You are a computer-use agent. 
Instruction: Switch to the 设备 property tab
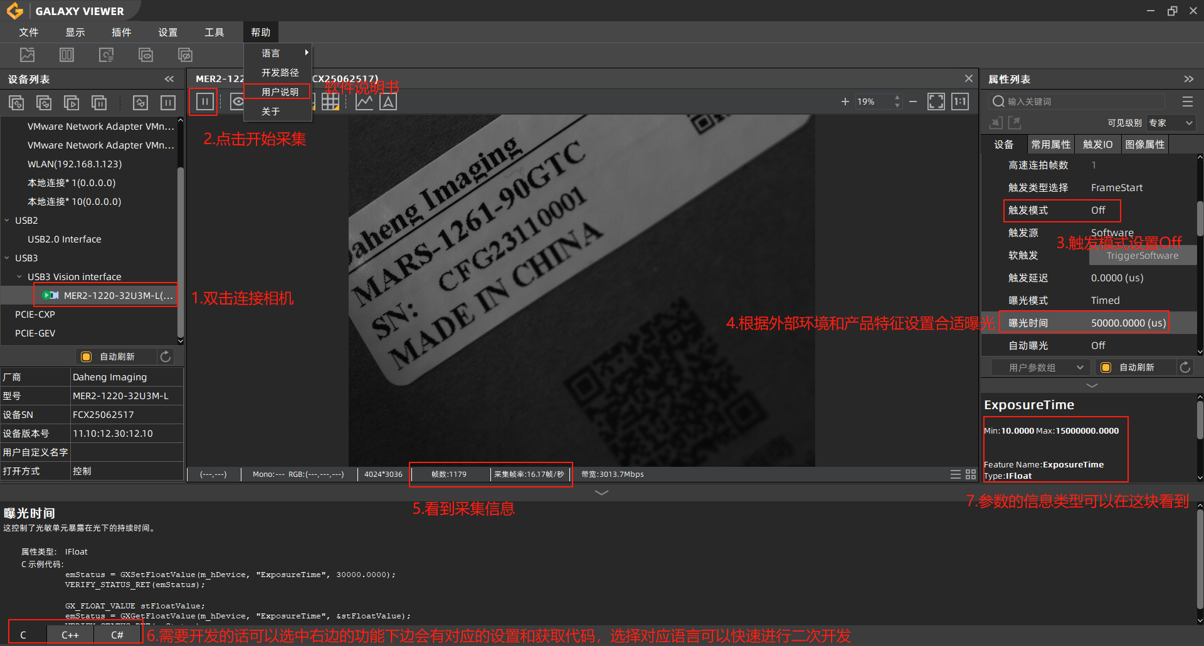coord(1004,145)
